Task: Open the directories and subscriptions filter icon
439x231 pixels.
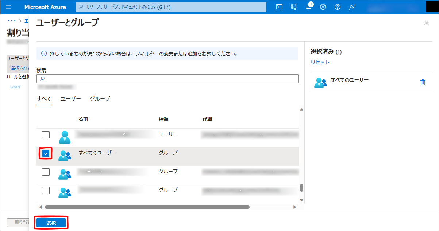Action: pos(294,7)
